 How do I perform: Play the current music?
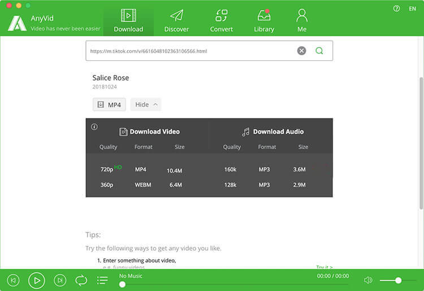pyautogui.click(x=37, y=280)
